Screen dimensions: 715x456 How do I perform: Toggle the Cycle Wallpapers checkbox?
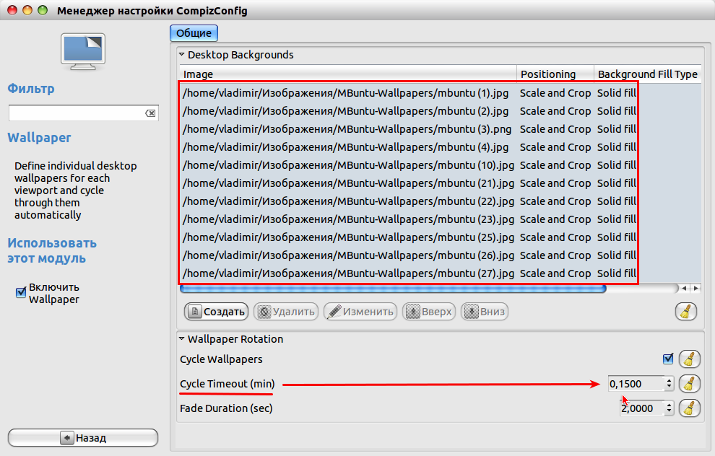coord(668,359)
